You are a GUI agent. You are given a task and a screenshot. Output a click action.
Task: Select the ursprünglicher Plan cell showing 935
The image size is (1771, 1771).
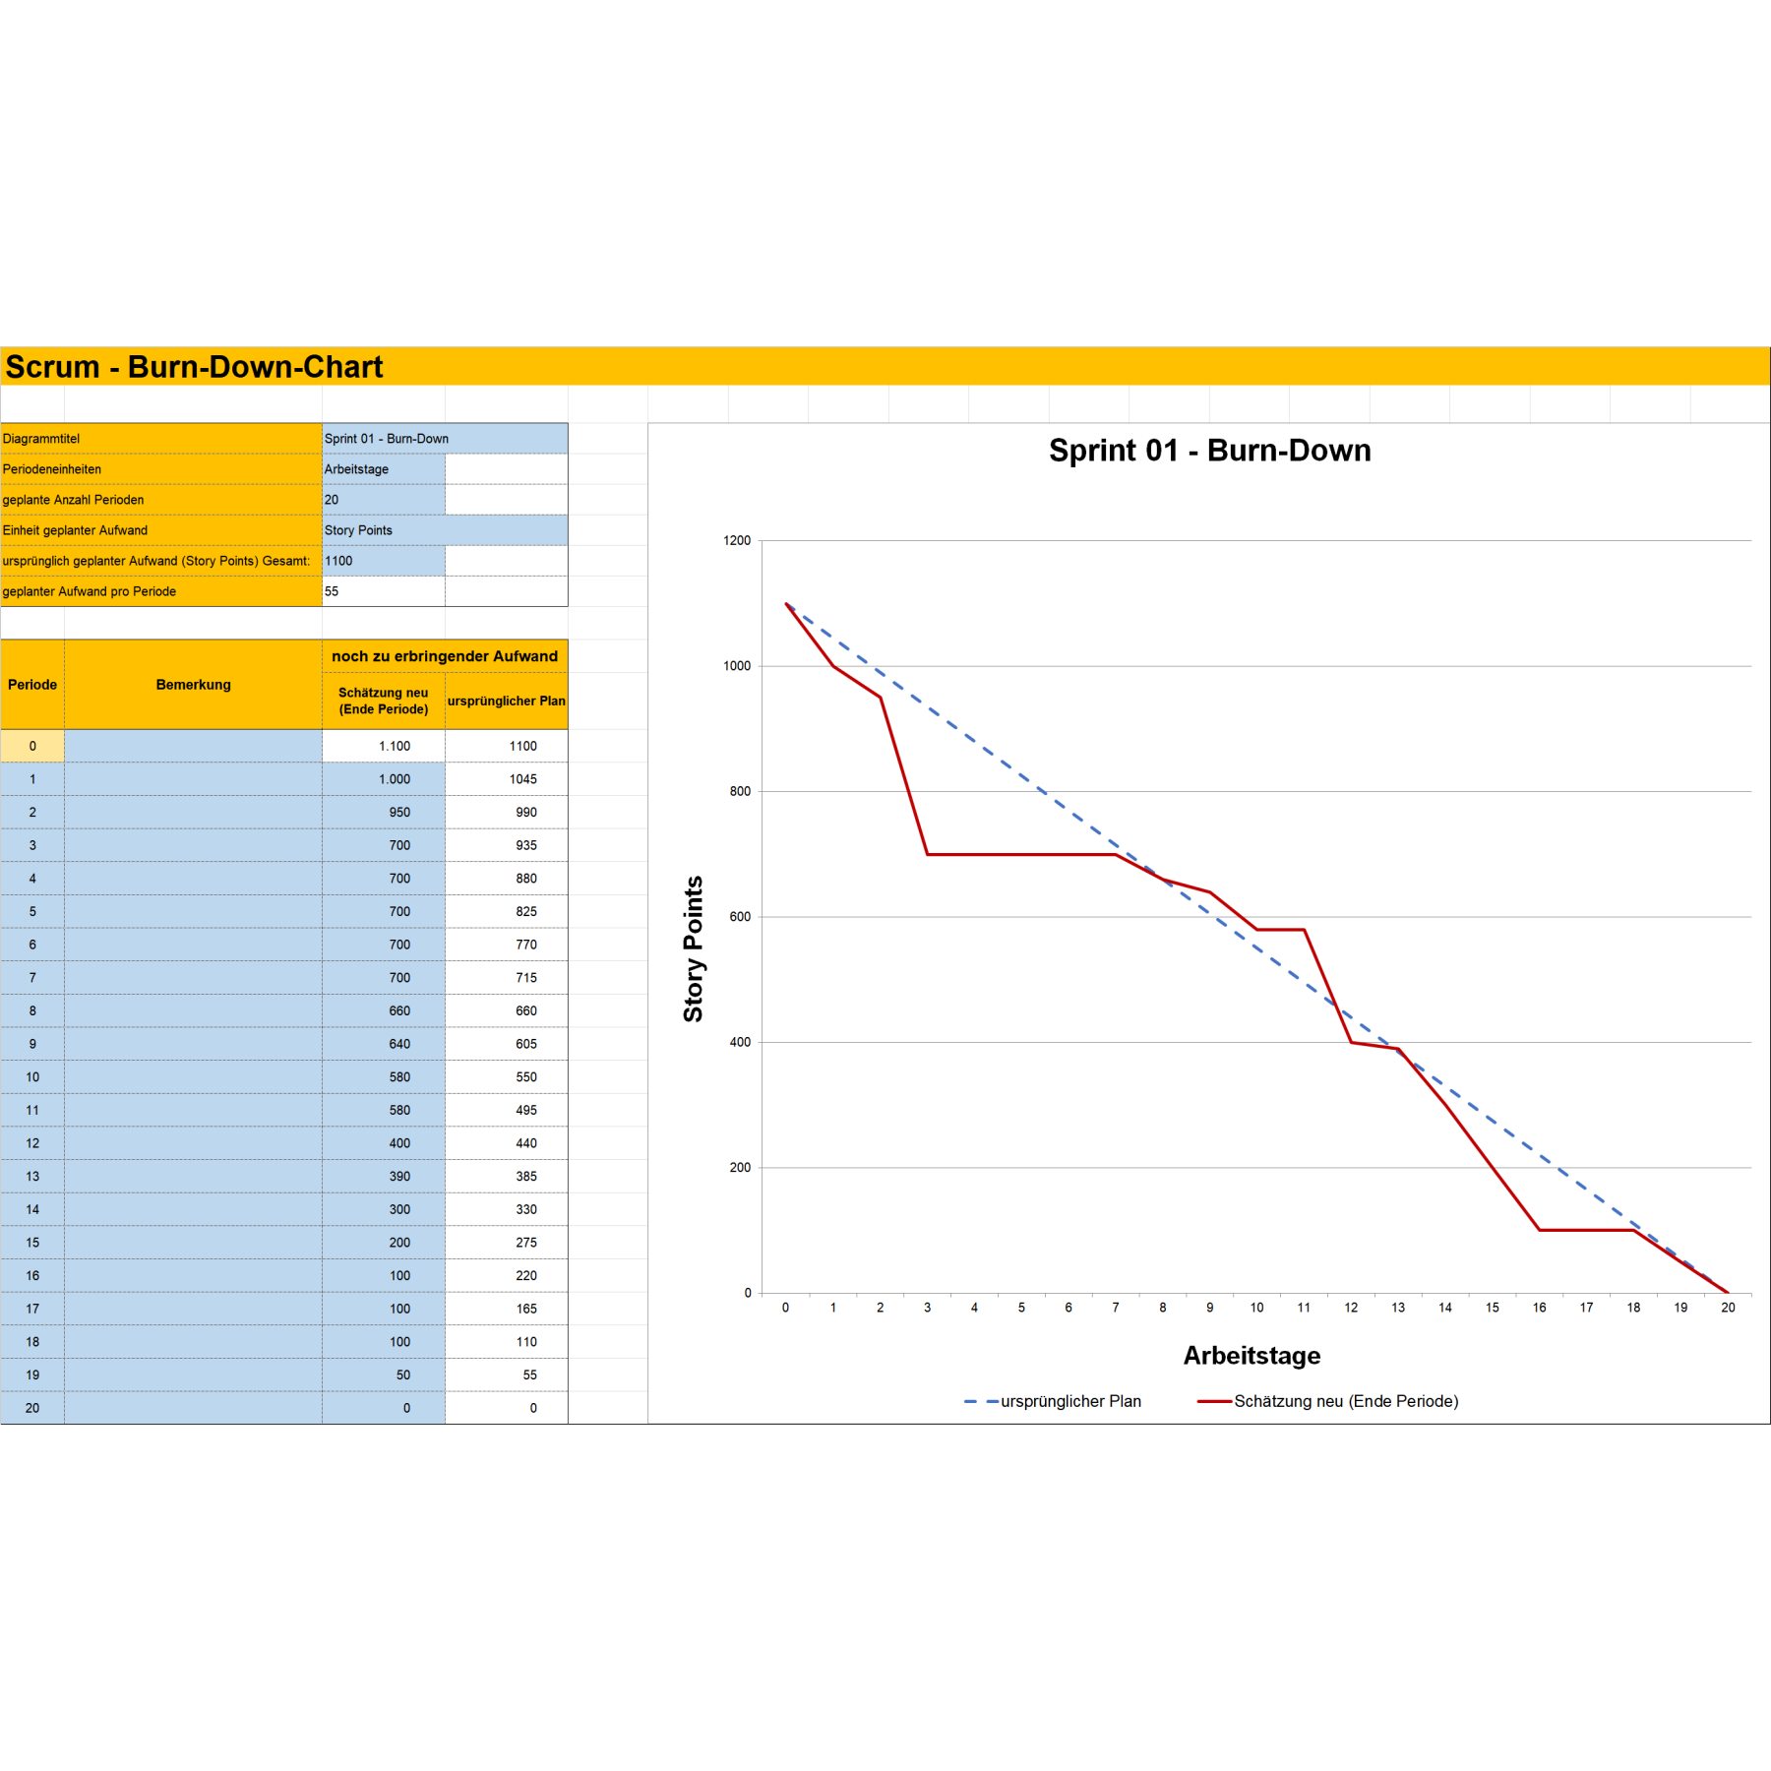pyautogui.click(x=507, y=845)
